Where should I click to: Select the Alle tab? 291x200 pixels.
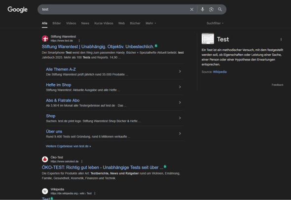point(44,23)
